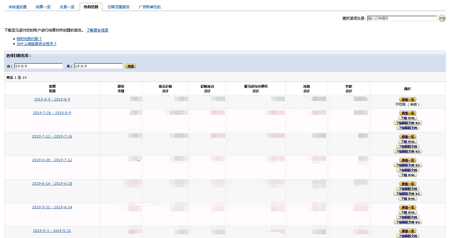
Task: Click the 搜索 date range button
Action: pos(131,66)
